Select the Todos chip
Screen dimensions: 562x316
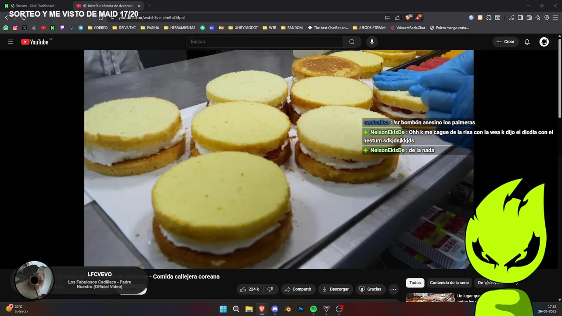click(x=415, y=283)
